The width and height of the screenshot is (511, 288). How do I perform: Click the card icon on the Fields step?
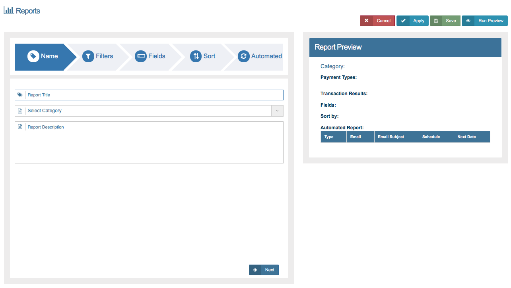[141, 56]
